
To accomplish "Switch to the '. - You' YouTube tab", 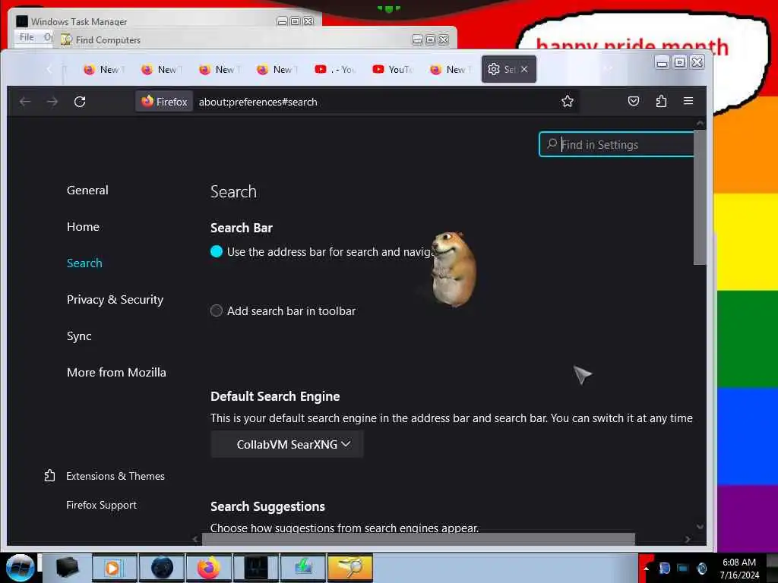I will pos(335,69).
